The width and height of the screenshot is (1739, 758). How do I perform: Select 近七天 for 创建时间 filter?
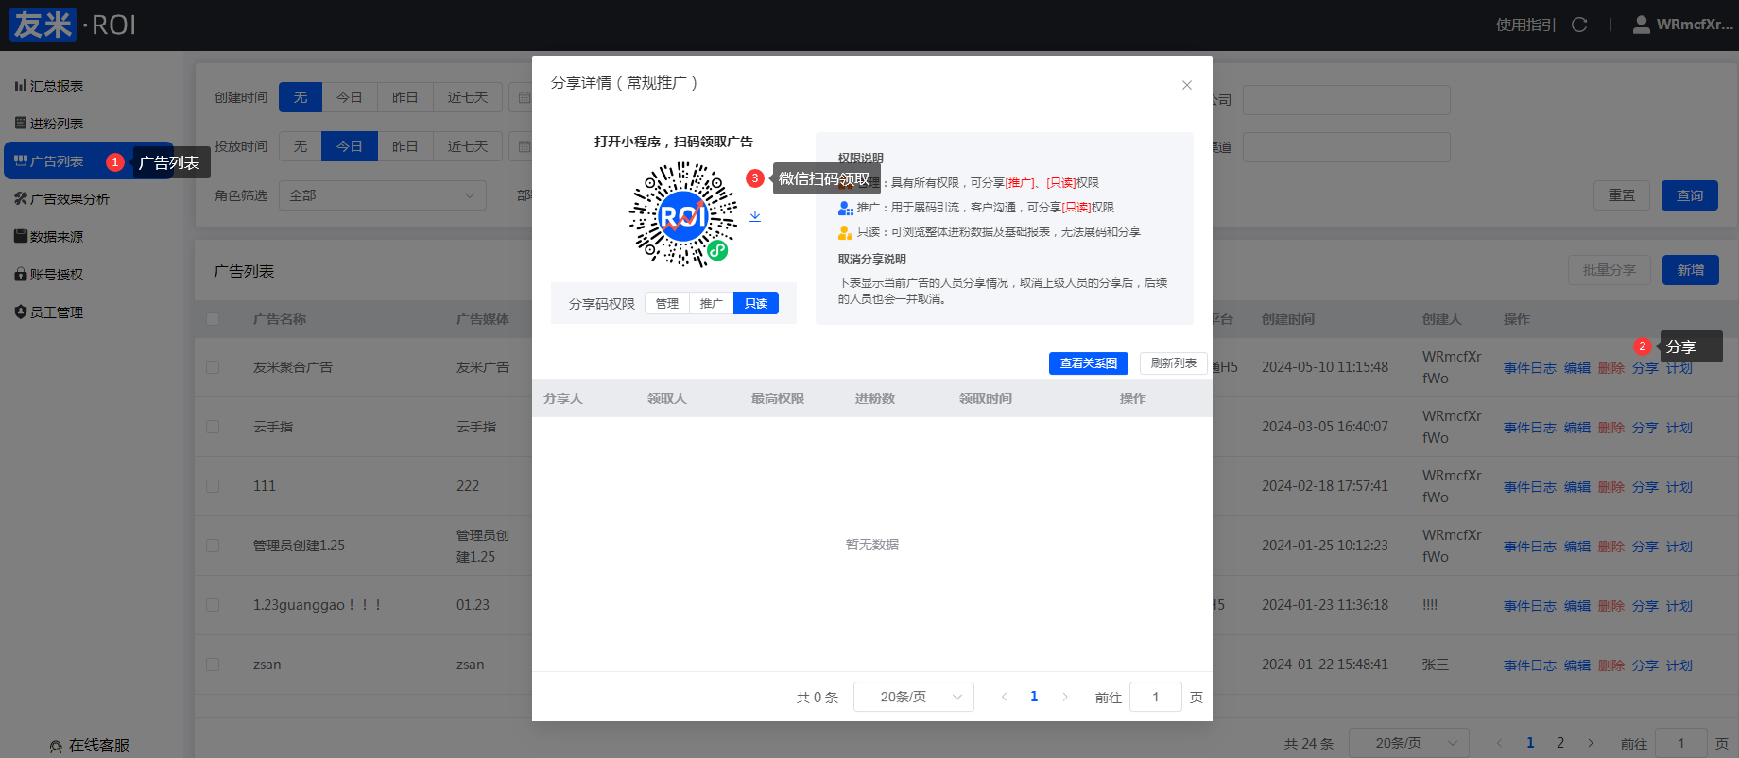point(468,97)
